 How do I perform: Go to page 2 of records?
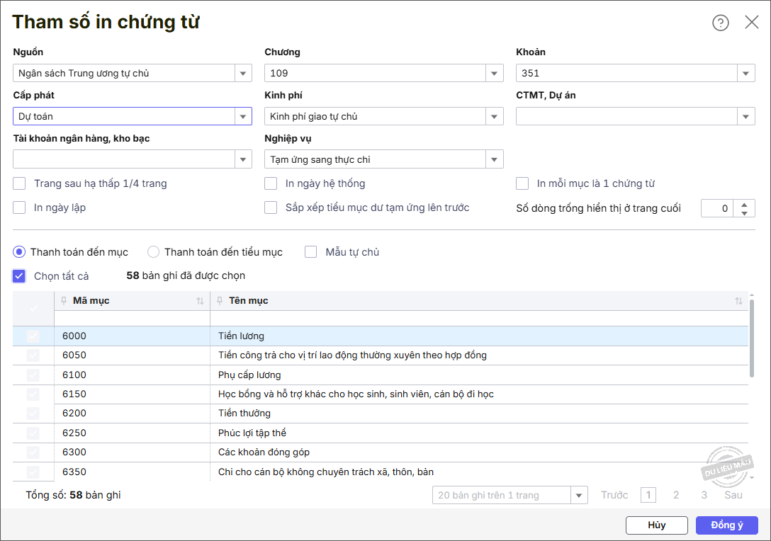point(676,495)
